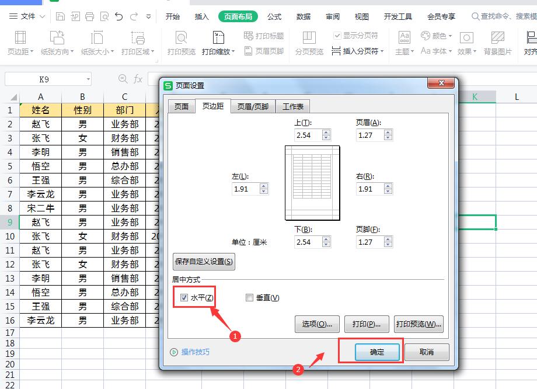The image size is (537, 389).
Task: Open the 打印区域 print area tool
Action: 138,38
